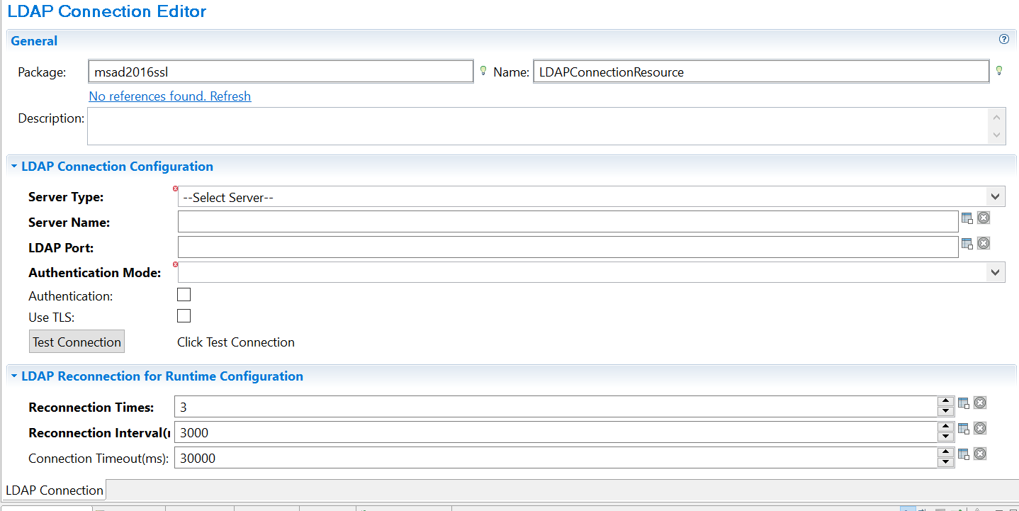Click the No references found. Refresh link
Screen dimensions: 1019x511
170,96
